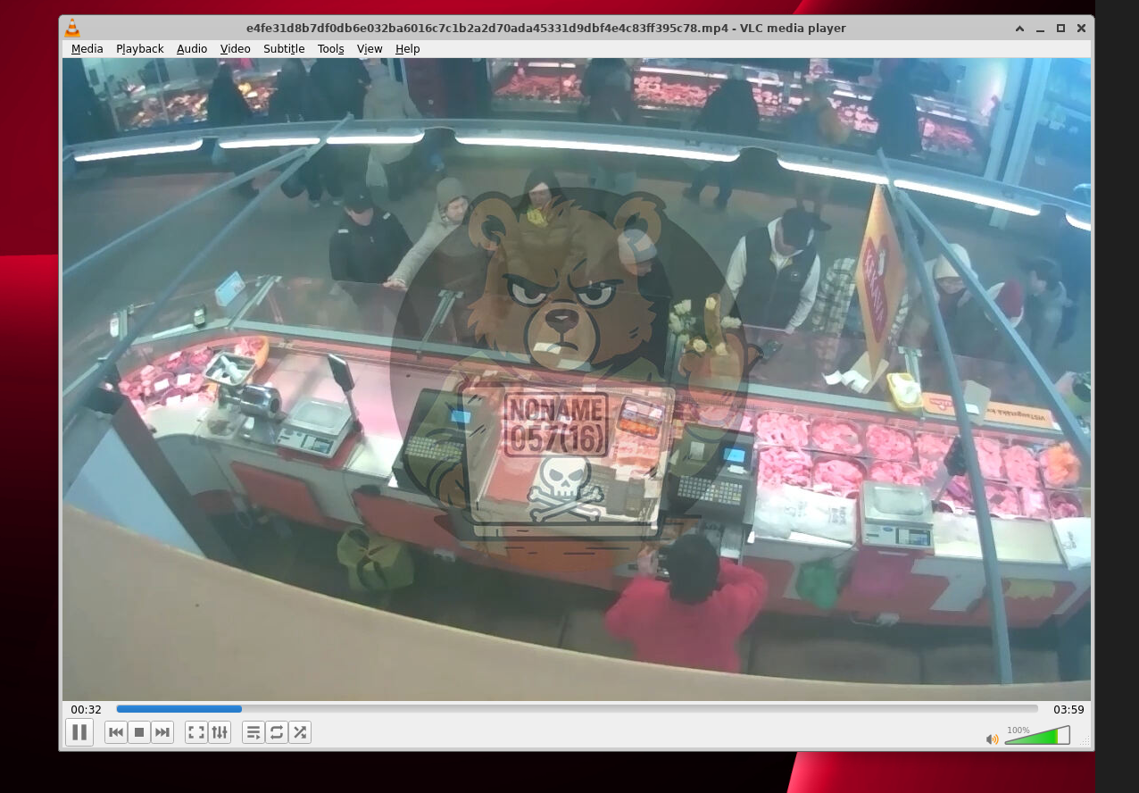Toggle loop repeat mode

click(x=277, y=732)
